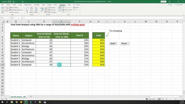Open the Visual Basic editor
Screen dimensions: 185x104
(x=3, y=10)
